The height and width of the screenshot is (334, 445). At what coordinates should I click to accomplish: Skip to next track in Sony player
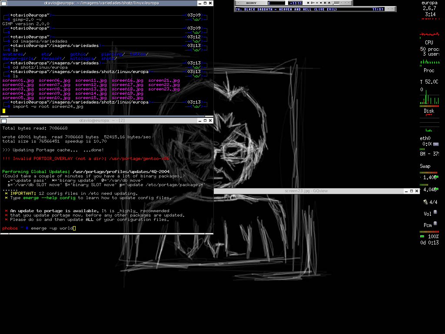(x=325, y=3)
